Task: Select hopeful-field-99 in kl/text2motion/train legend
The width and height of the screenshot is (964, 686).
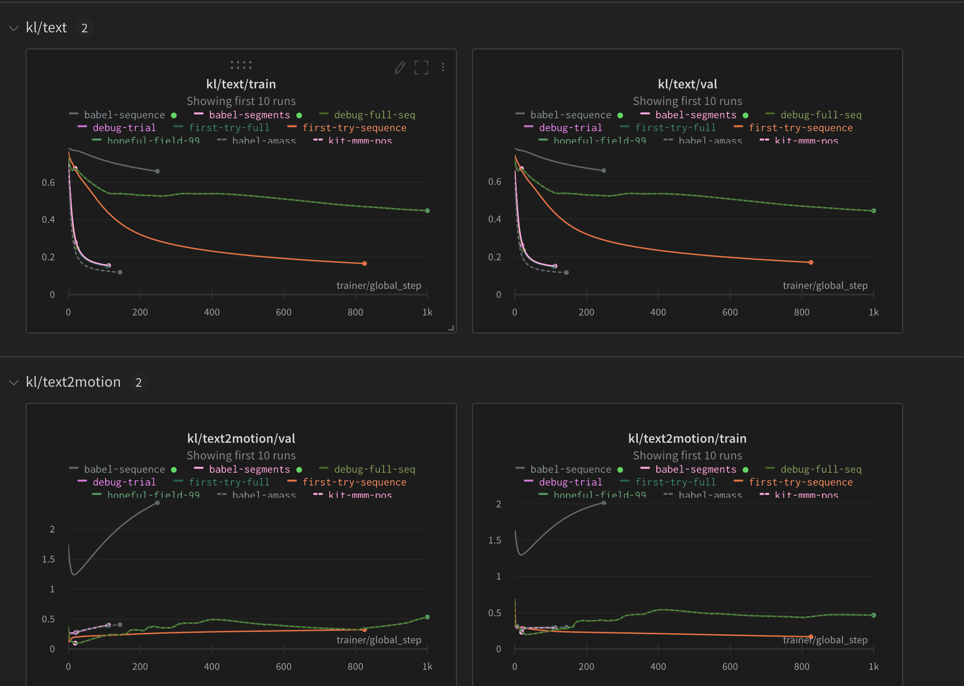Action: point(600,495)
